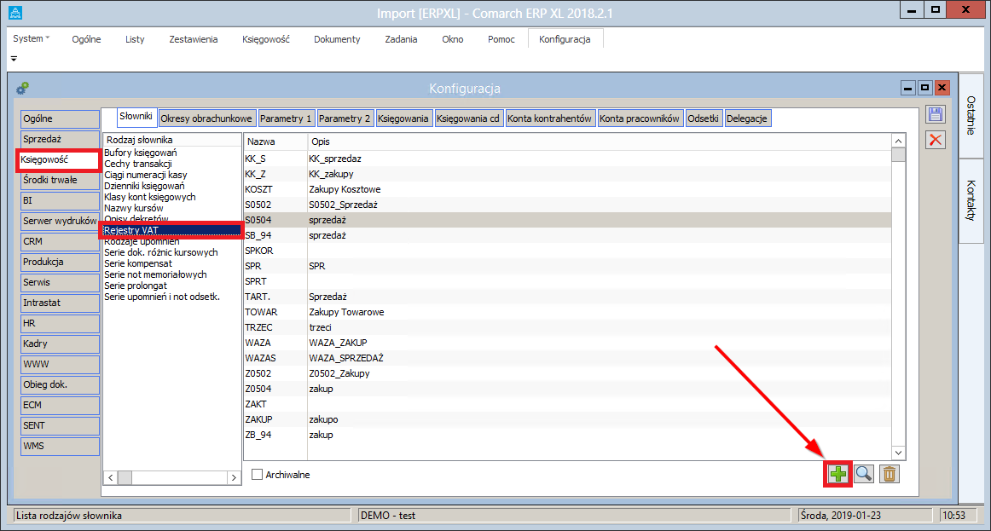Select the TOWAR register row
The height and width of the screenshot is (531, 991).
[261, 312]
